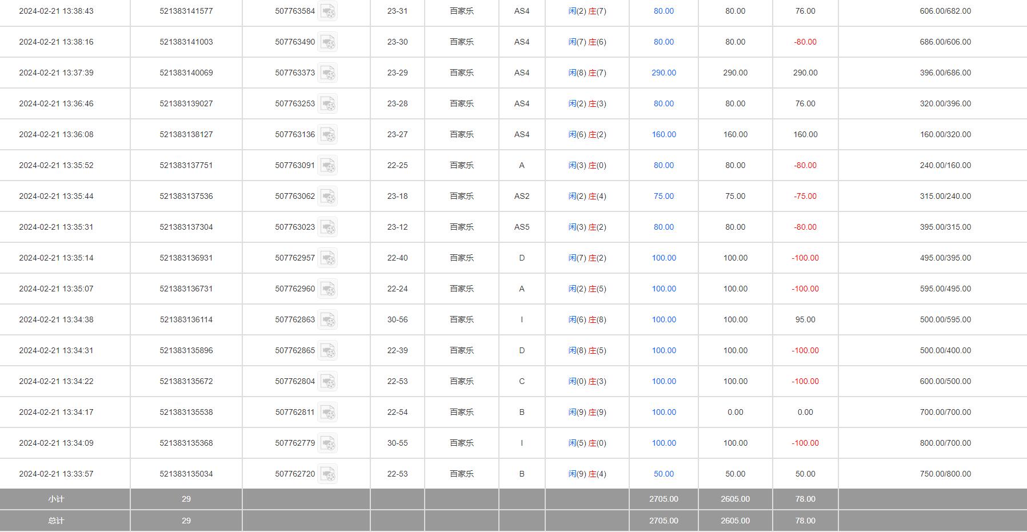Open video replay for round 507763062

(x=327, y=197)
